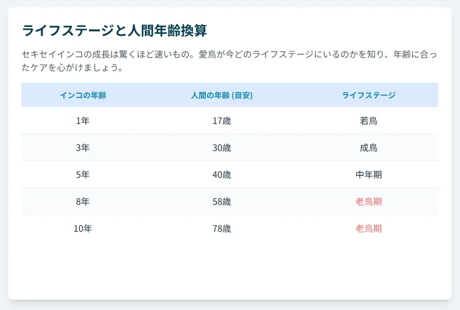Click the 58歳 cell

click(222, 201)
